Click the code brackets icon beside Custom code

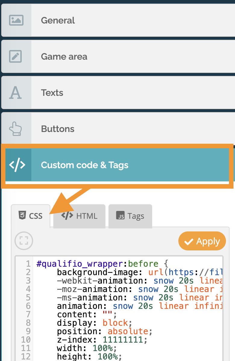click(x=17, y=165)
